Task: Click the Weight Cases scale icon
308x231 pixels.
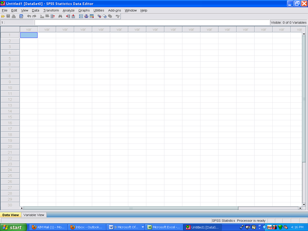Action: tap(86, 16)
